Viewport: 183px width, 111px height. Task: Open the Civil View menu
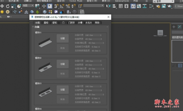tap(76, 1)
